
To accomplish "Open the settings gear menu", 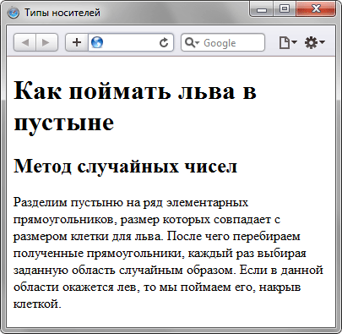I will [x=315, y=42].
